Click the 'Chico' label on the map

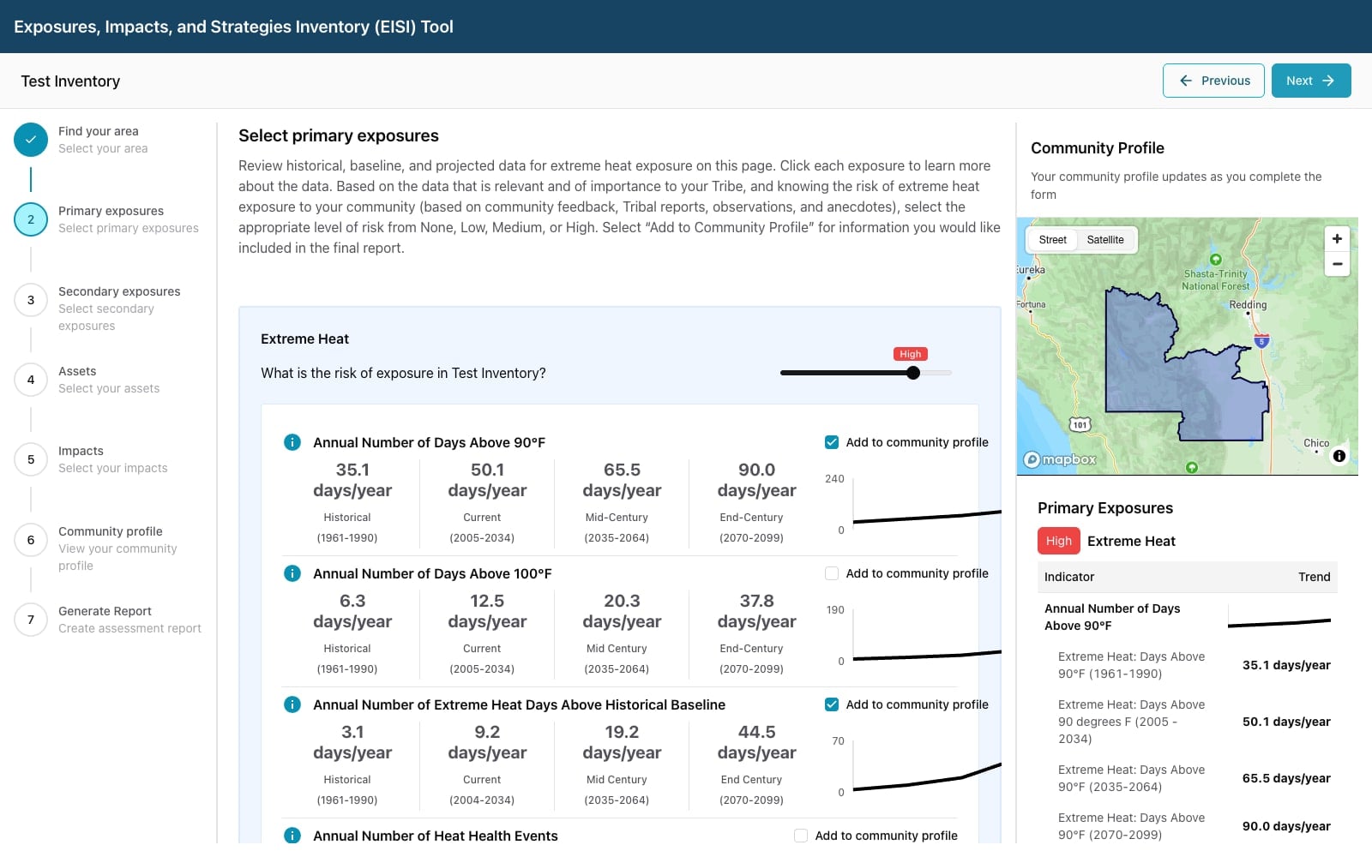pyautogui.click(x=1316, y=443)
